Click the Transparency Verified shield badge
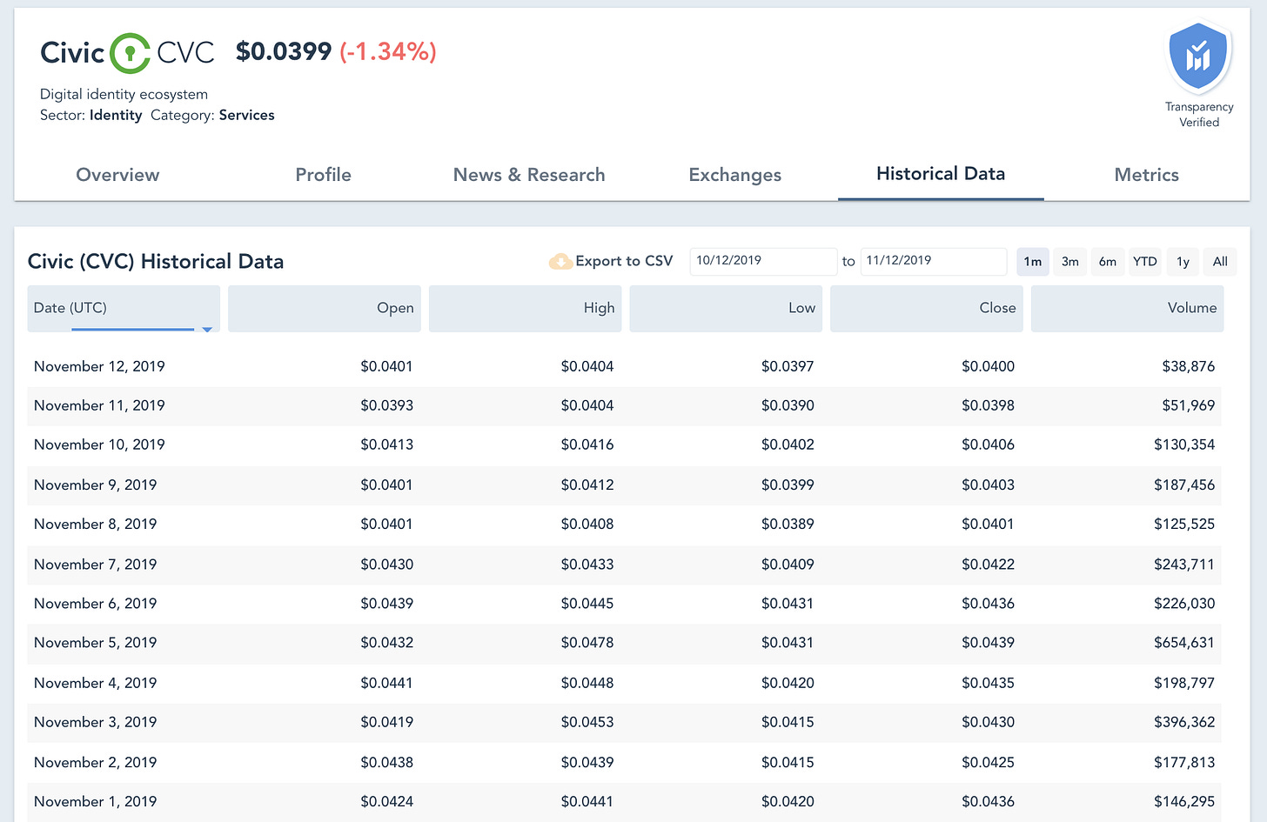The image size is (1267, 822). click(x=1198, y=57)
